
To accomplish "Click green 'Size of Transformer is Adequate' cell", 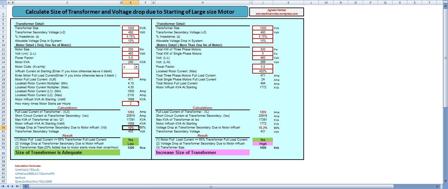I will 67,152.
